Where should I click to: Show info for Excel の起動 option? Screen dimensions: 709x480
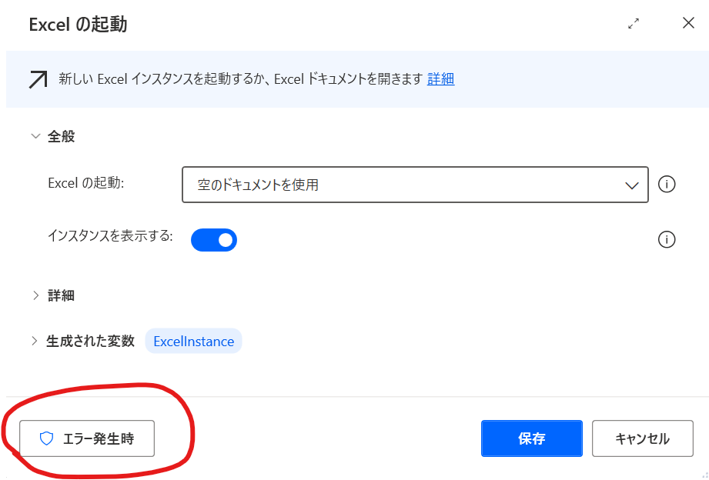tap(667, 185)
